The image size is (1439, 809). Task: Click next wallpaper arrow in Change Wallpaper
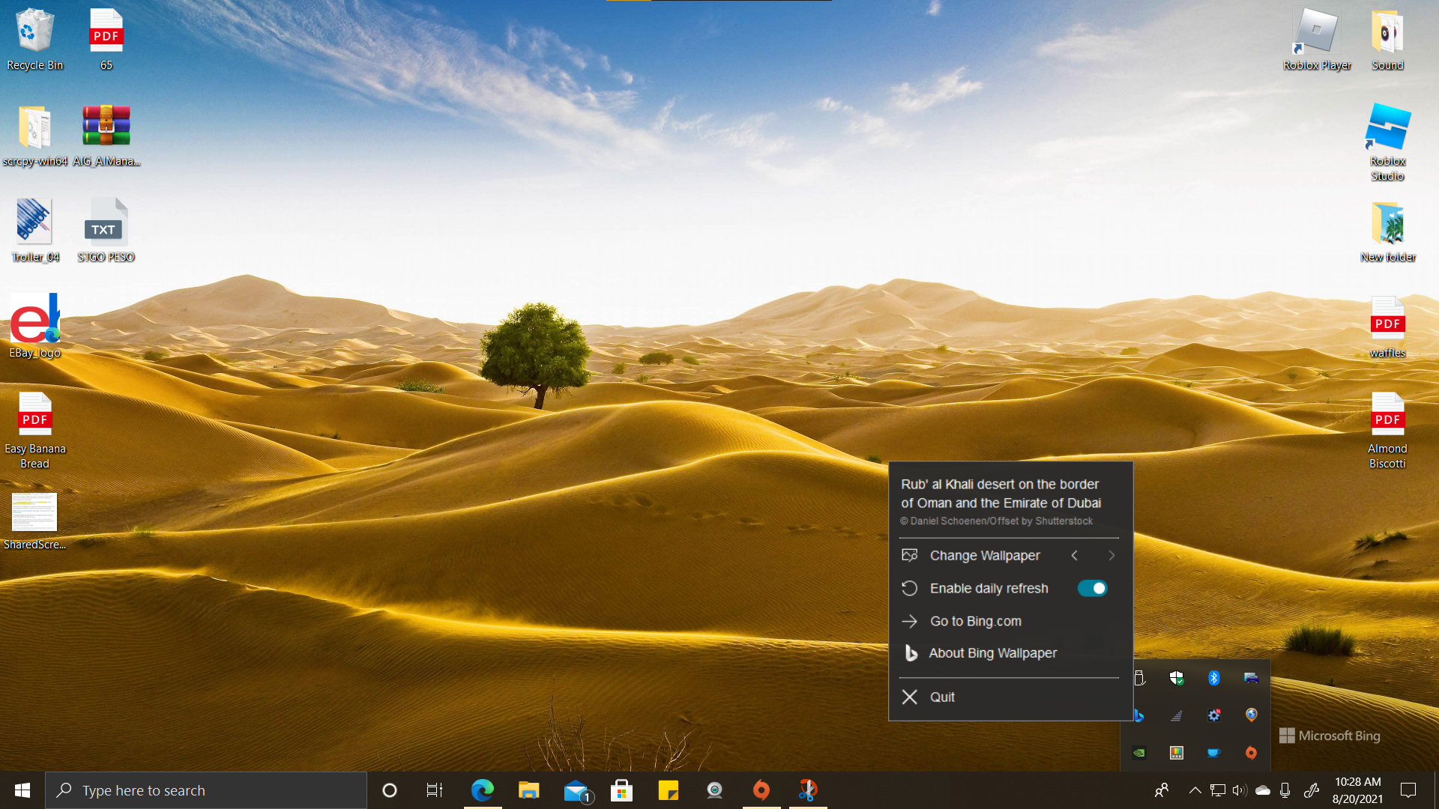coord(1111,555)
